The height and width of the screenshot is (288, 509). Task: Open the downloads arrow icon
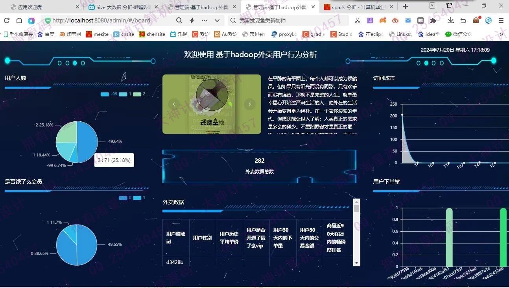point(451,20)
